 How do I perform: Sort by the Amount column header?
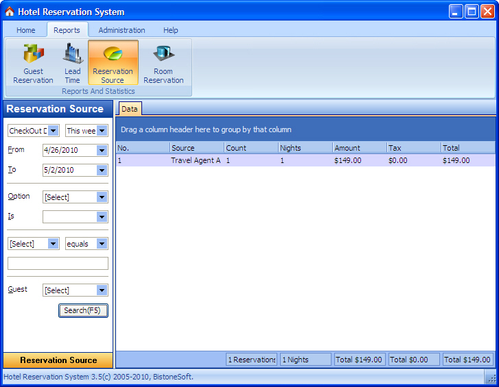click(x=360, y=148)
